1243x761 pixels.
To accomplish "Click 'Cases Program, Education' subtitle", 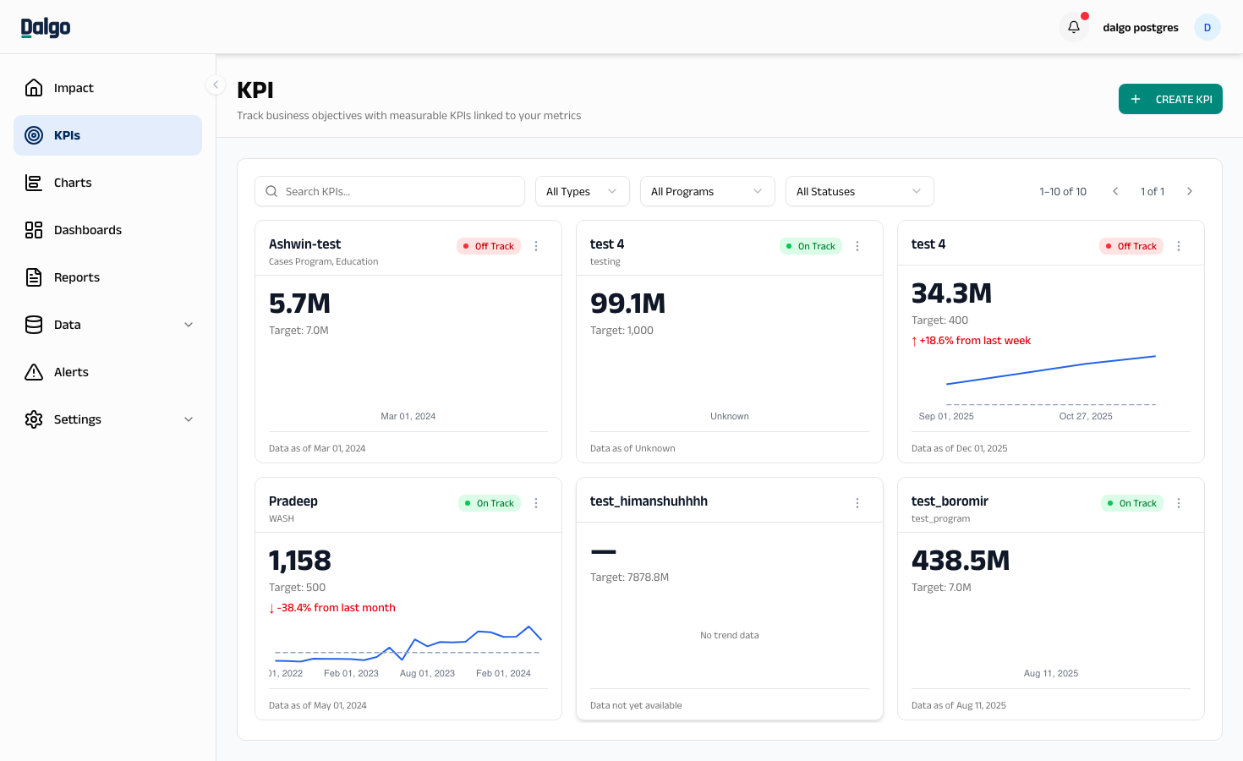I will point(323,262).
